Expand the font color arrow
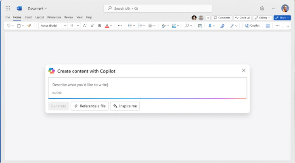 [x=111, y=26]
